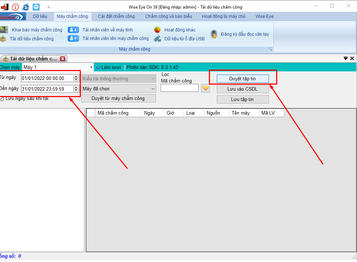This screenshot has height=262, width=357.
Task: Expand Máy chấm công group dialog launcher
Action: pyautogui.click(x=271, y=49)
